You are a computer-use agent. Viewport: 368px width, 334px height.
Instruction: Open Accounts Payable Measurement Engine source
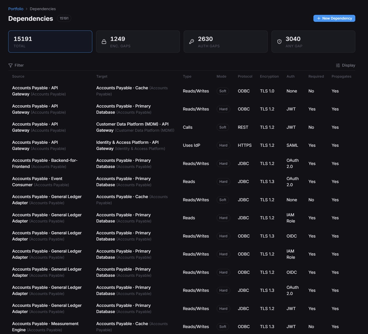coord(45,327)
